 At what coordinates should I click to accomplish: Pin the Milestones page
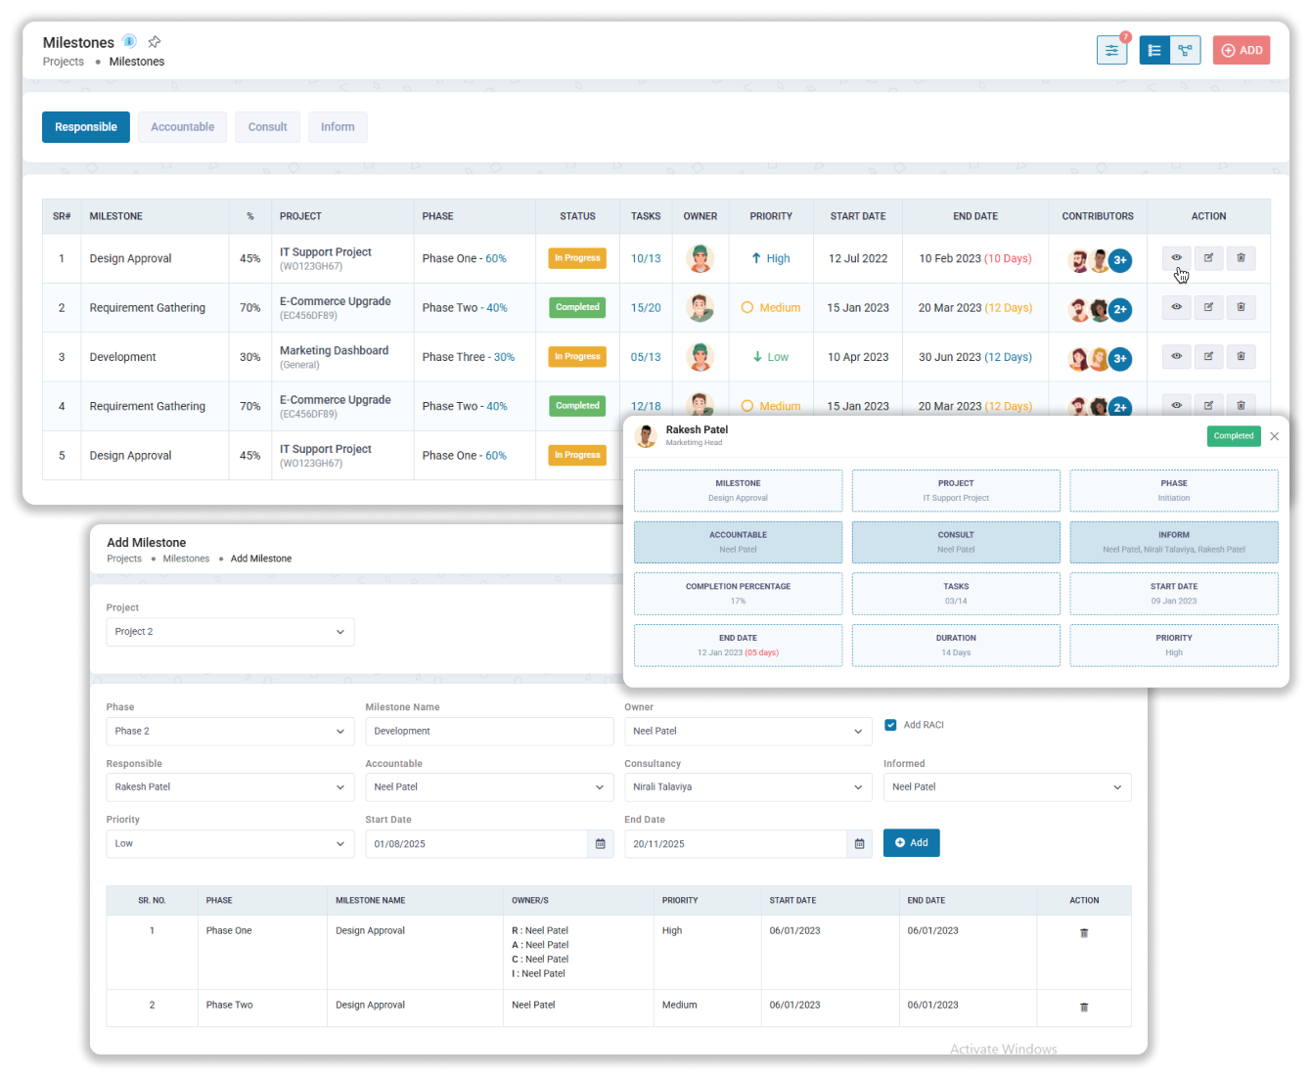[155, 42]
